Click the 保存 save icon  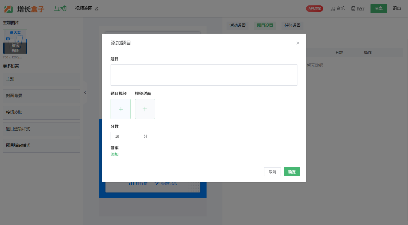(x=353, y=9)
